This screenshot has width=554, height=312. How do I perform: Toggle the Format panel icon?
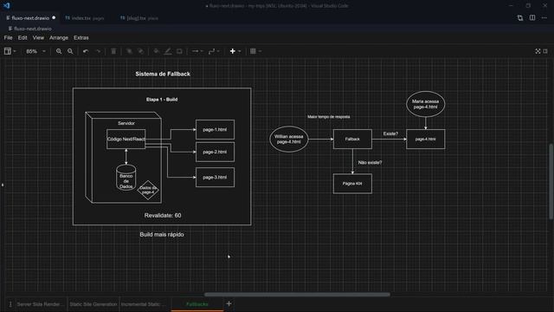(545, 51)
